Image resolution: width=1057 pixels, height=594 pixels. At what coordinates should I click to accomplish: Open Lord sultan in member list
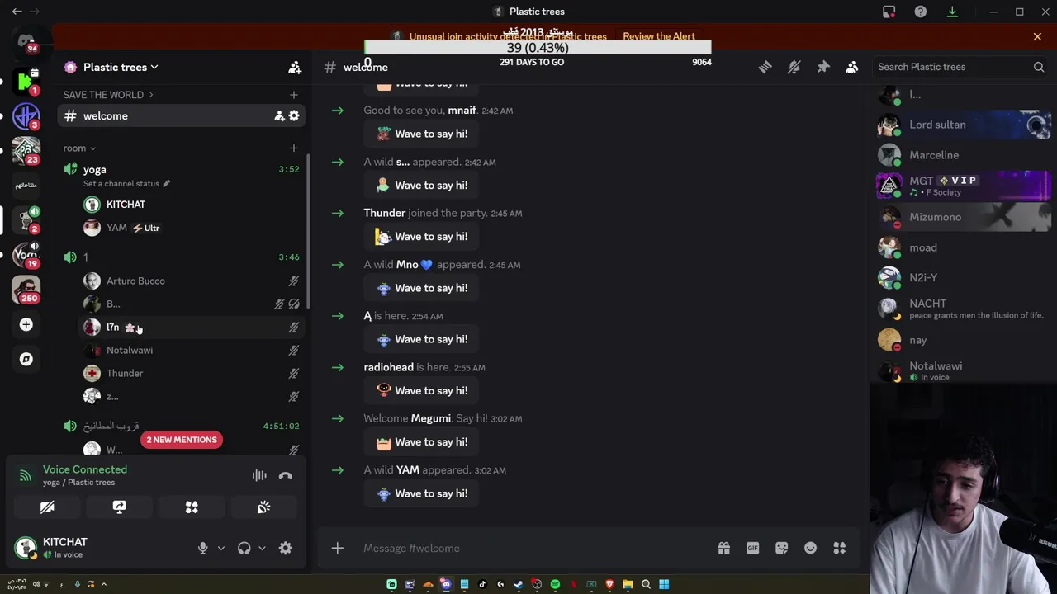(964, 125)
